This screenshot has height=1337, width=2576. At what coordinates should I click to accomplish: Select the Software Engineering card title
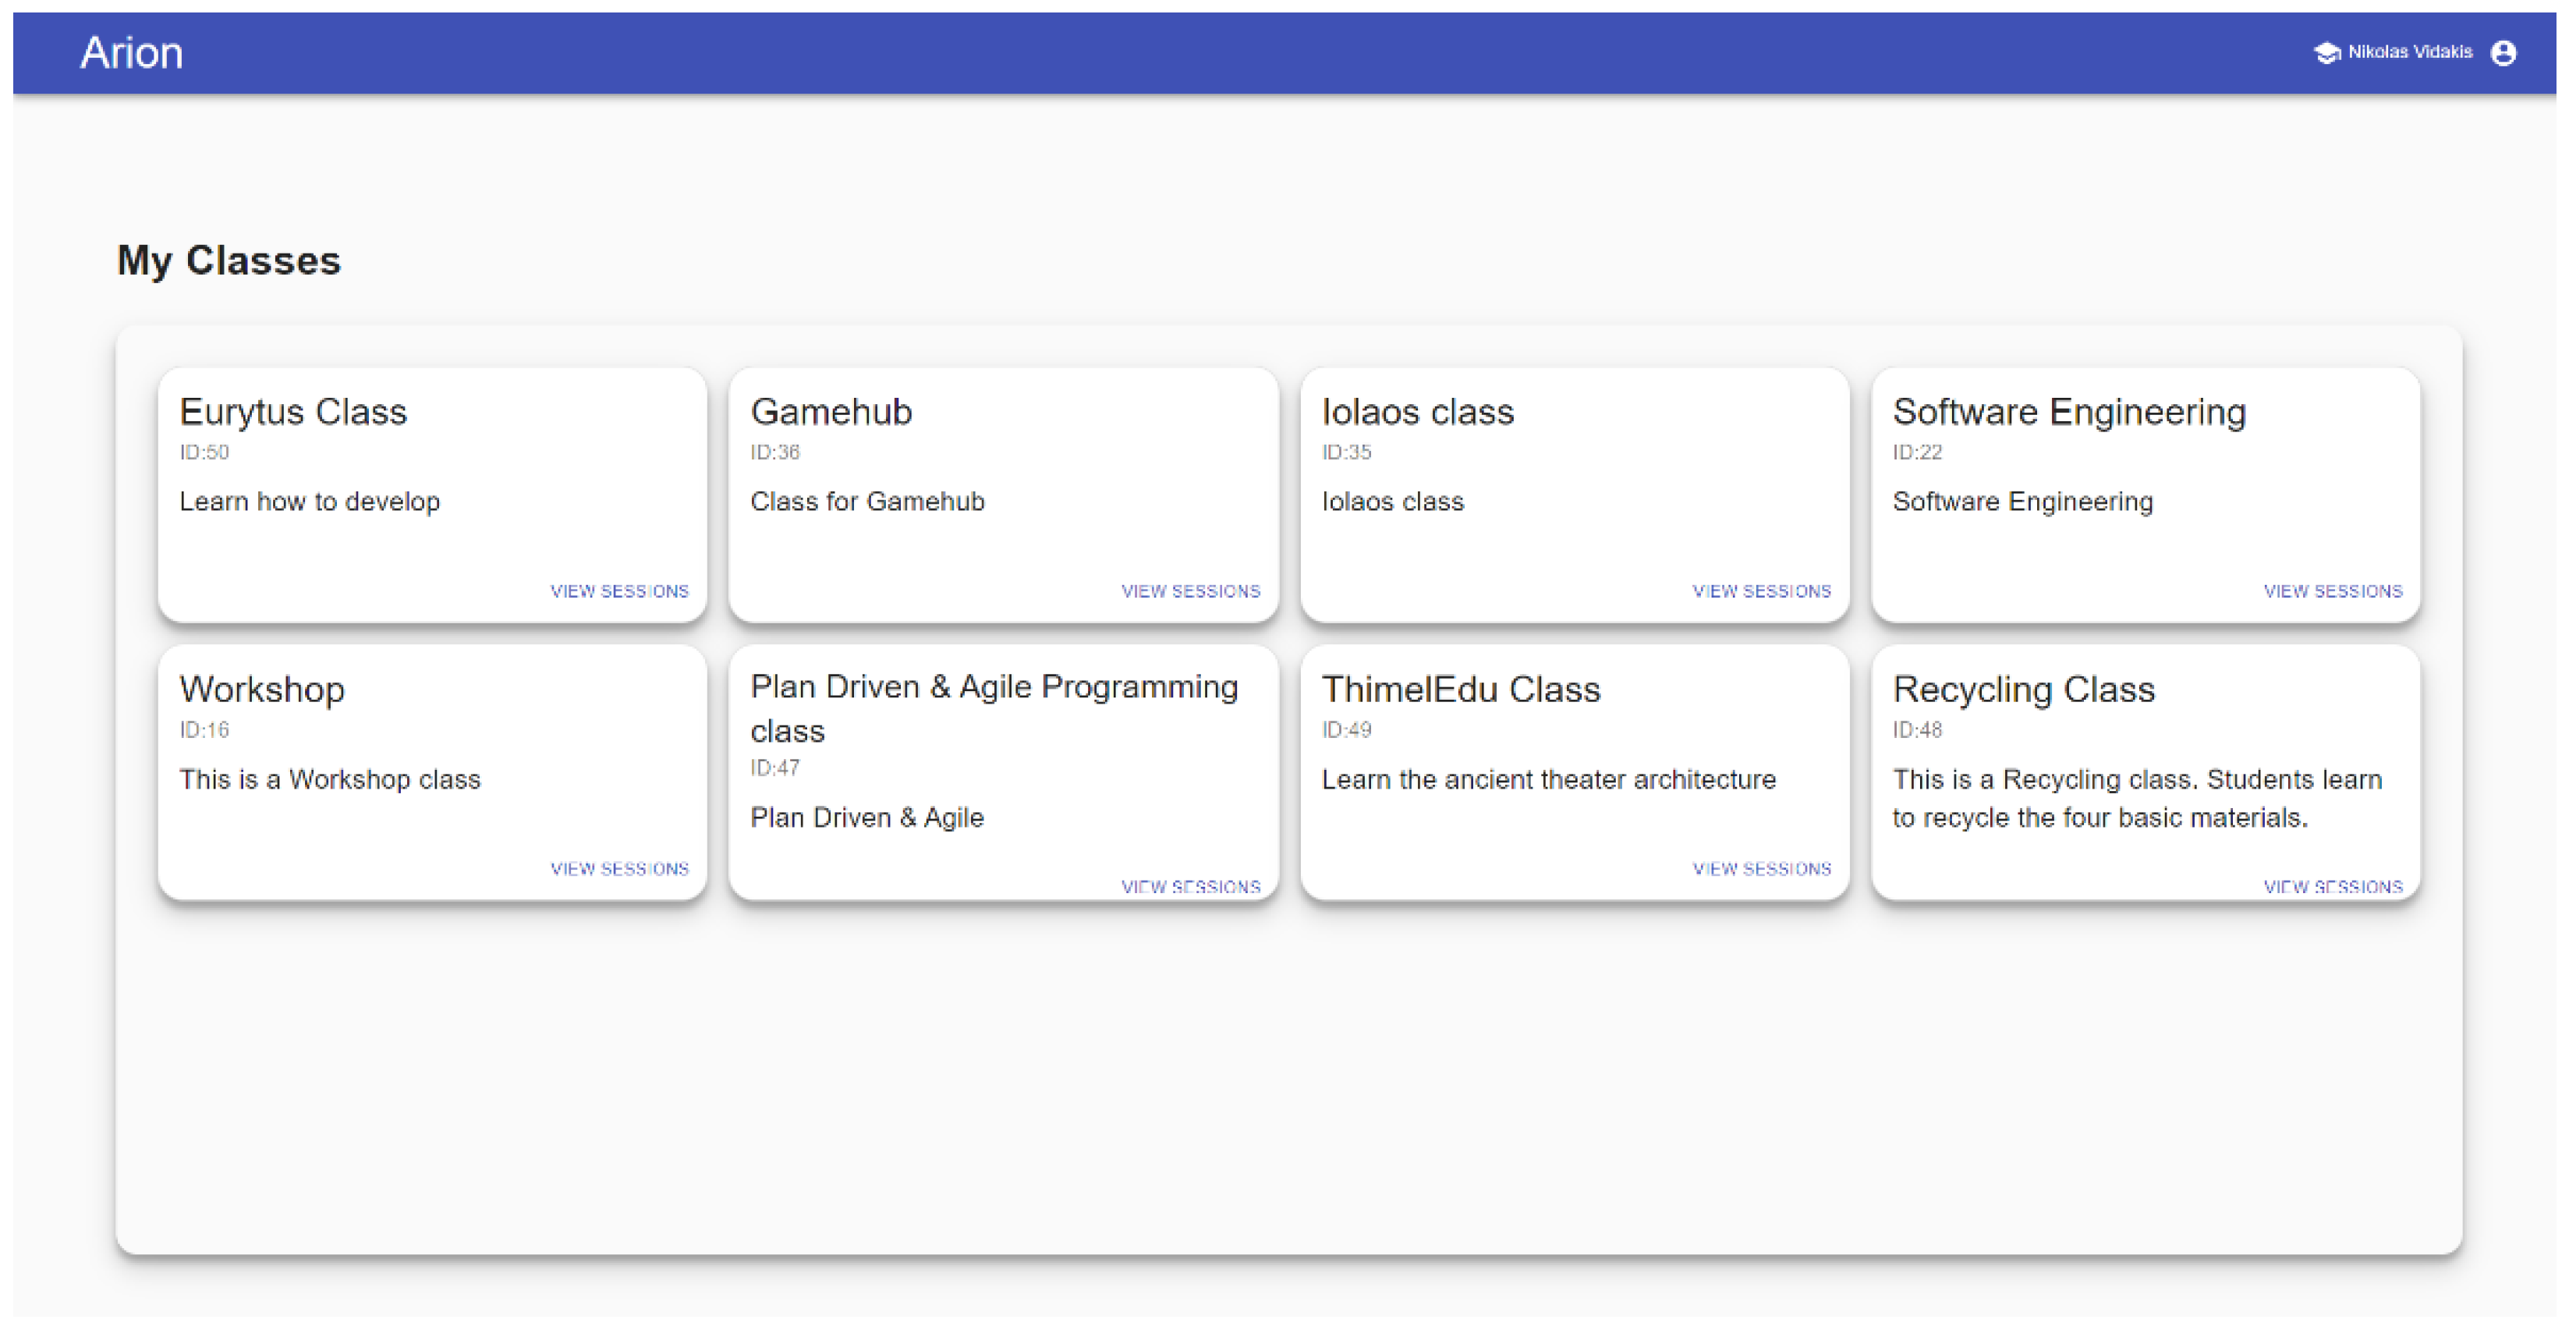2068,412
